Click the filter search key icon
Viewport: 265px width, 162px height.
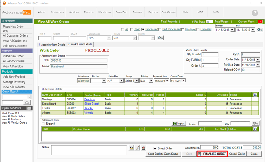click(160, 38)
